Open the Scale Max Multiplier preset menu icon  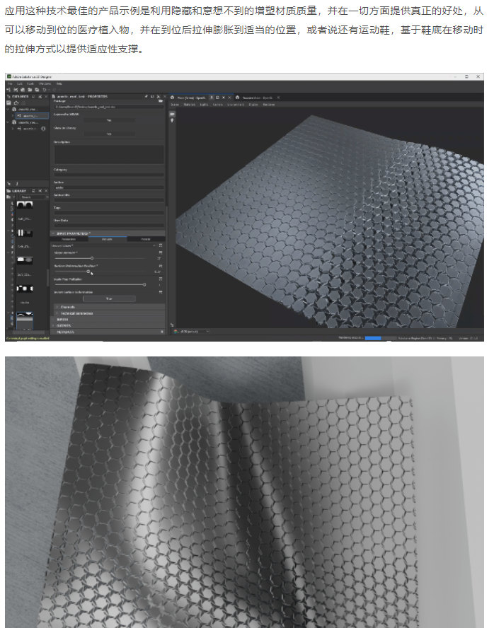pyautogui.click(x=160, y=279)
